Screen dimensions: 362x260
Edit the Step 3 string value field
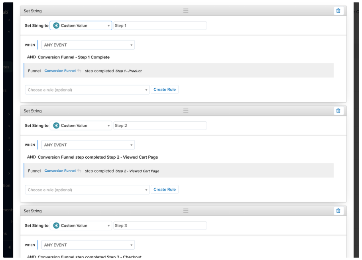click(160, 225)
